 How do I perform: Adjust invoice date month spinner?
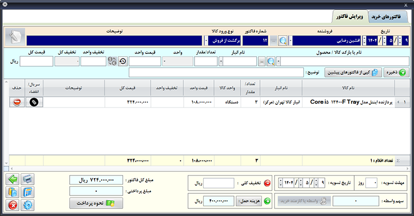(x=384, y=41)
